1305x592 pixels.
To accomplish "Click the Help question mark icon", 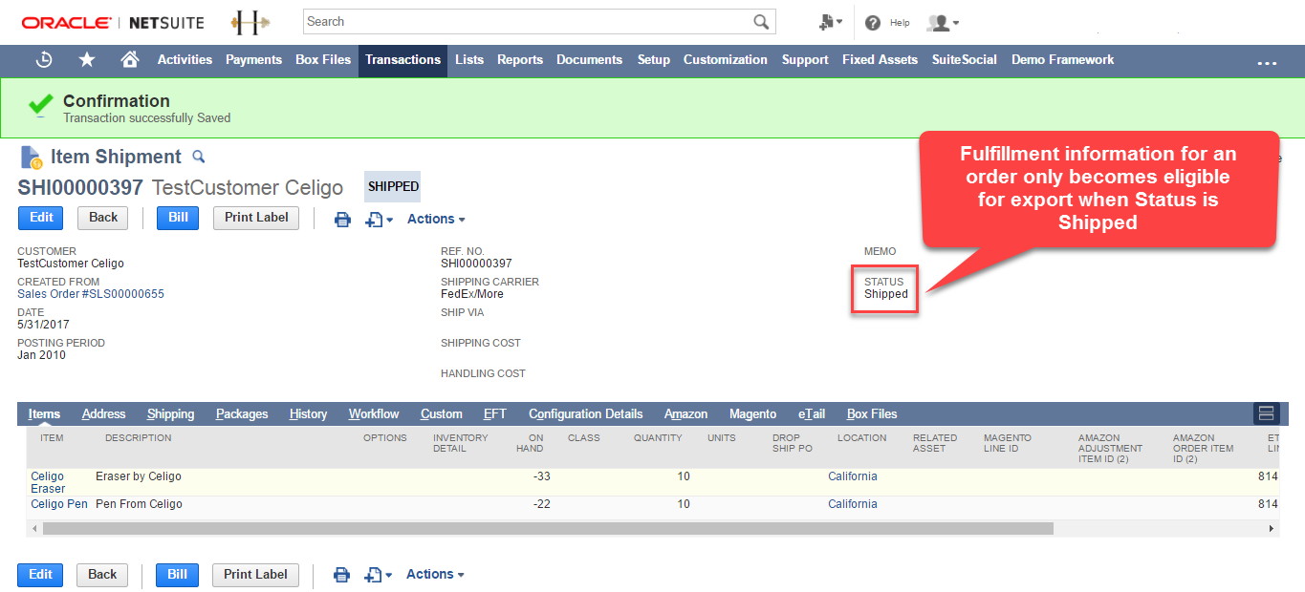I will tap(873, 23).
